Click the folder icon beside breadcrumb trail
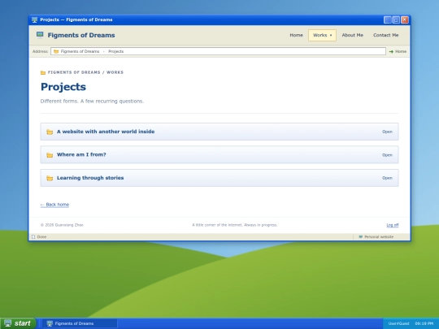This screenshot has height=329, width=439. pyautogui.click(x=43, y=73)
